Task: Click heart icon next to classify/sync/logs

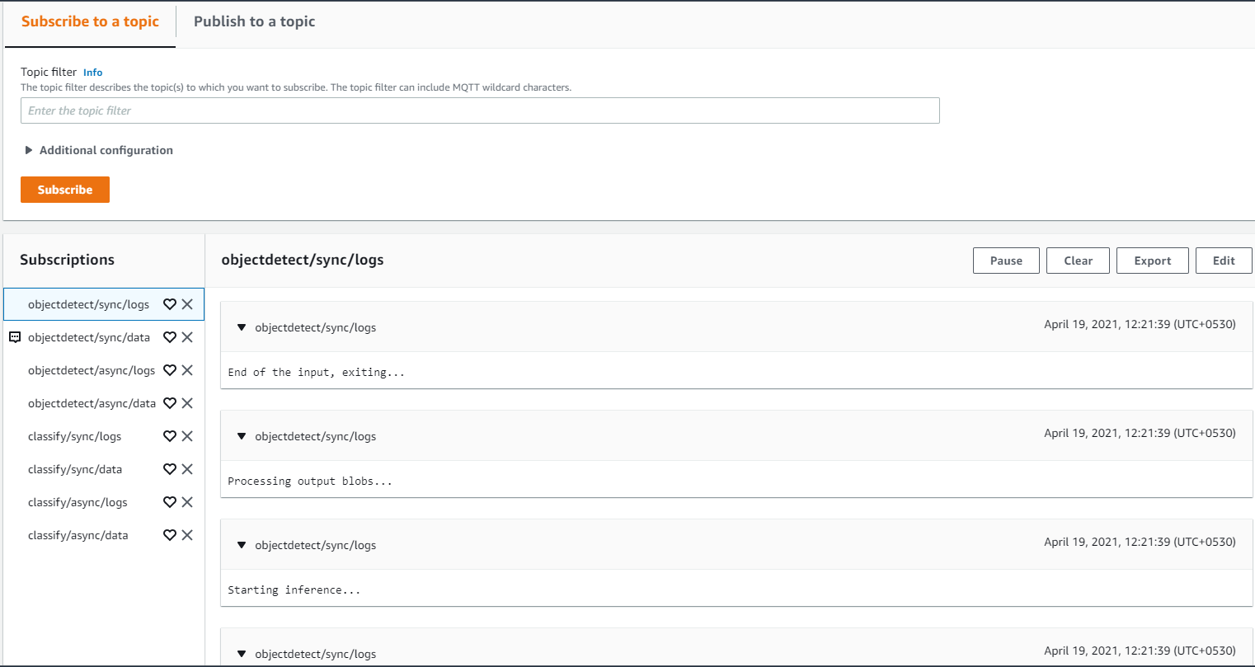Action: point(170,436)
